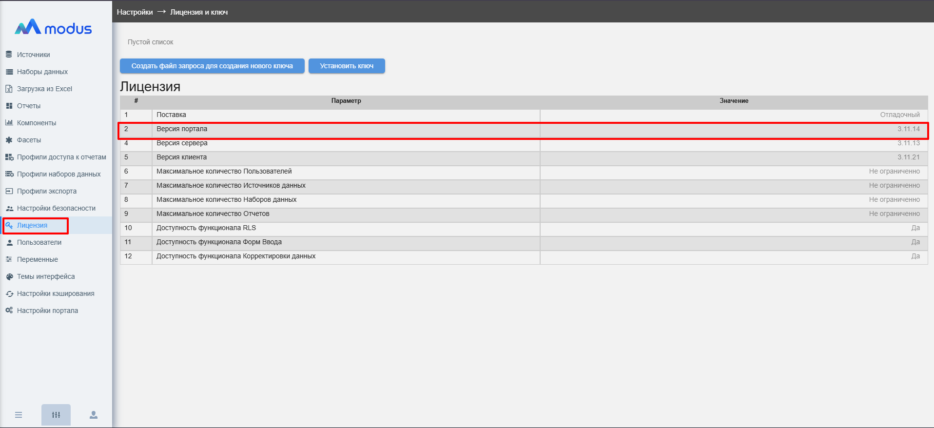Open Наборы данных in the sidebar

pyautogui.click(x=42, y=72)
